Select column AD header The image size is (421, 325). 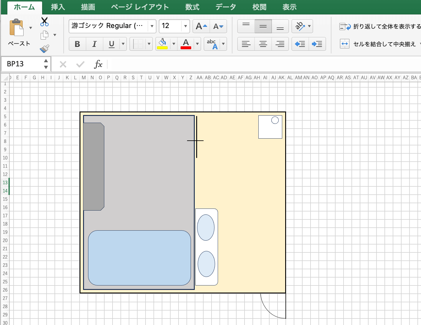pos(224,78)
